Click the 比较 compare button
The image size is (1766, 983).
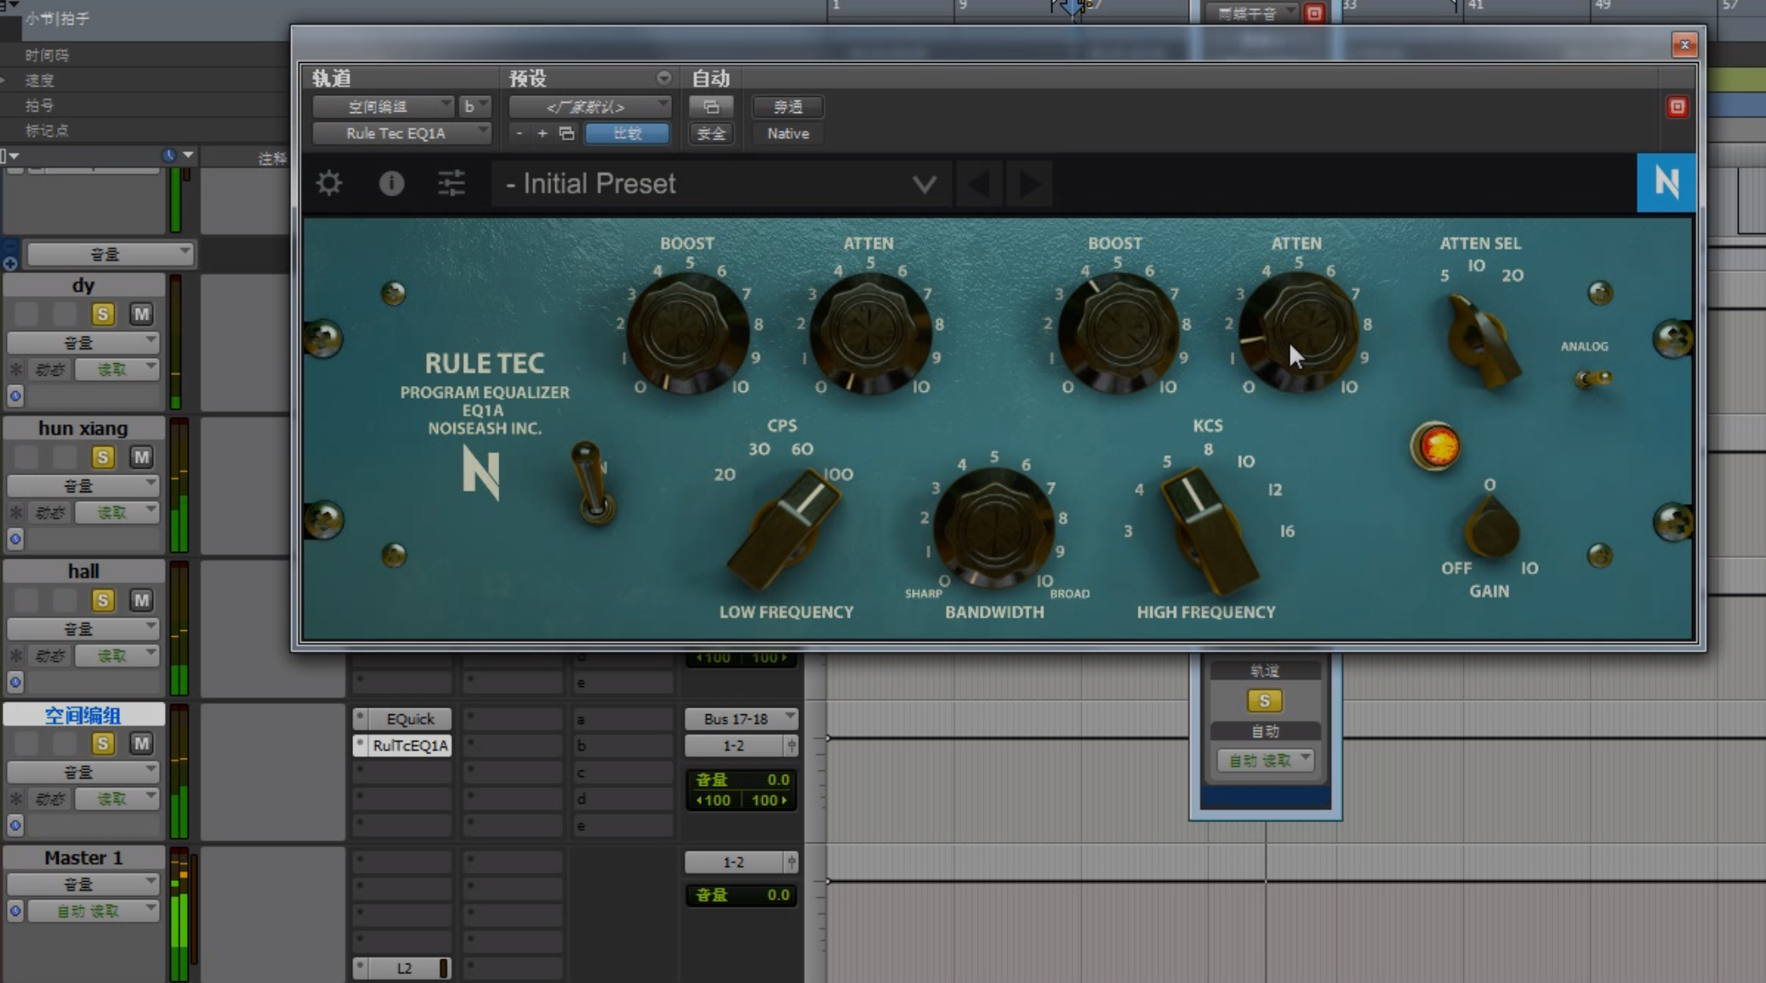[627, 134]
